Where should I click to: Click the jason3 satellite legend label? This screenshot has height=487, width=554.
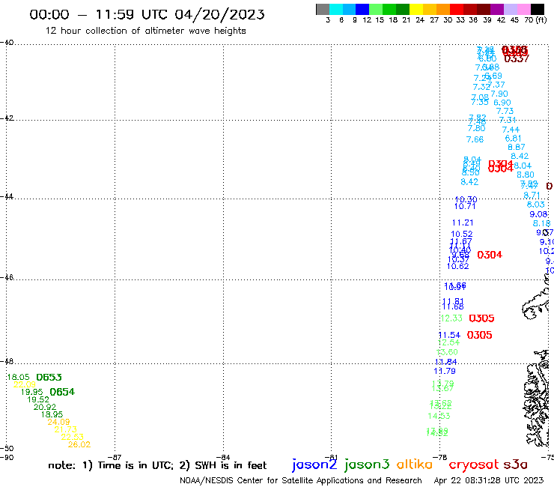367,465
